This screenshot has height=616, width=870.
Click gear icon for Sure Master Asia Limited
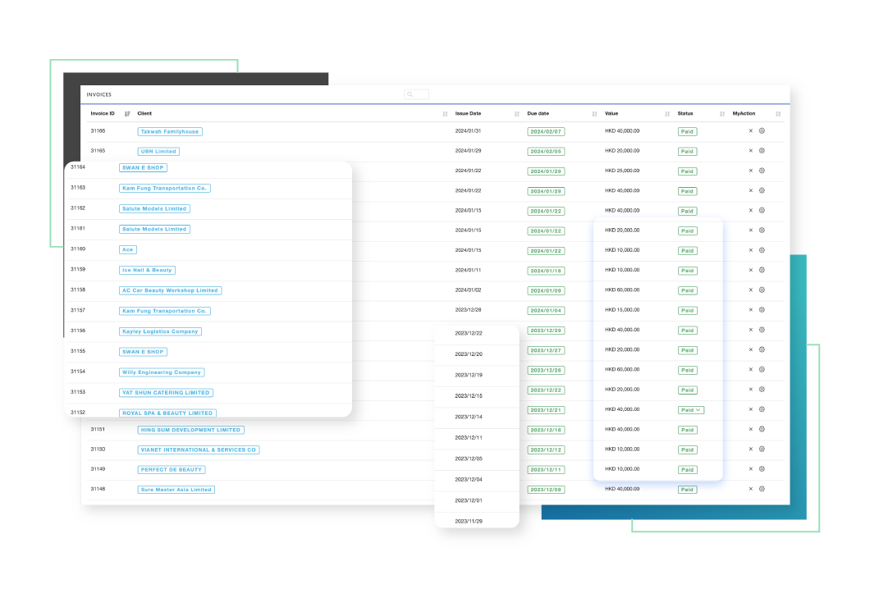762,489
